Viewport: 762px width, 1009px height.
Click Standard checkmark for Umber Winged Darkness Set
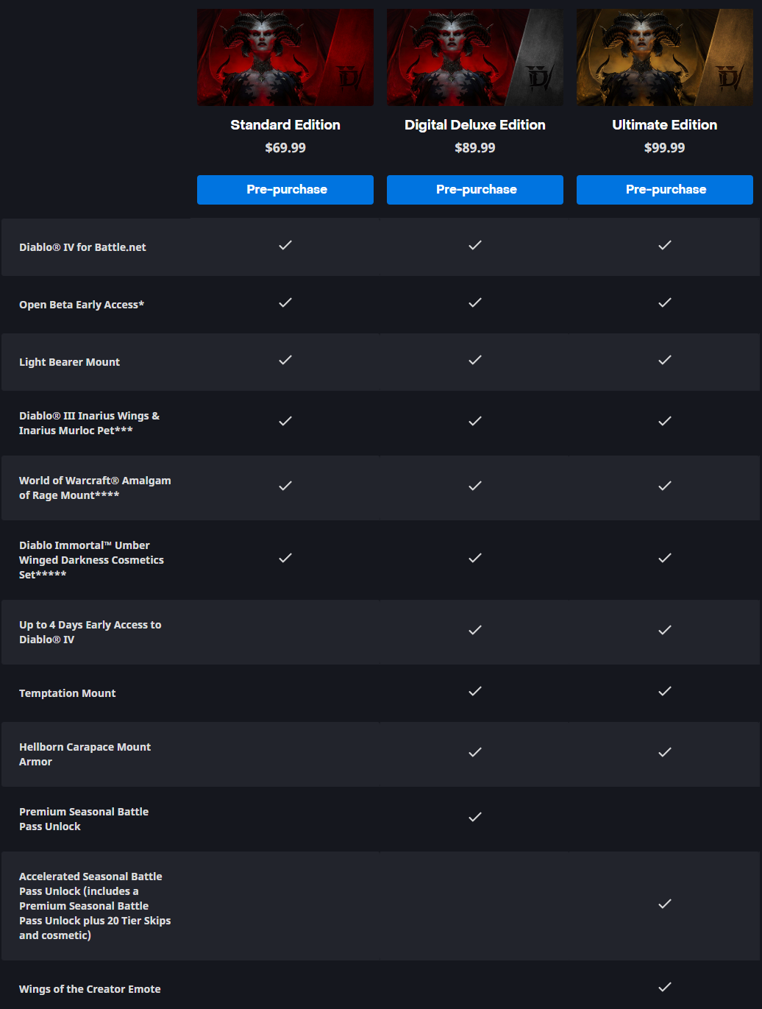point(285,558)
